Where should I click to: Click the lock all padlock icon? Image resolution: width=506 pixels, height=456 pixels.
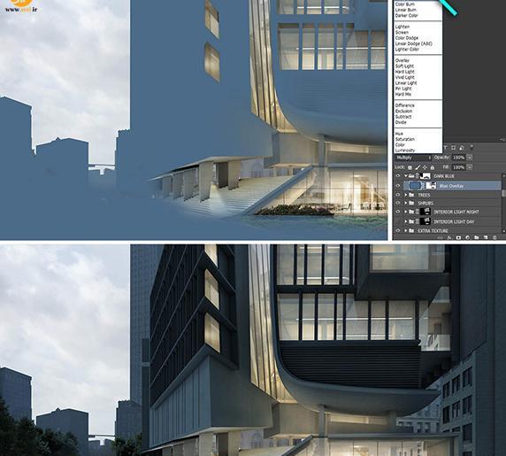432,167
